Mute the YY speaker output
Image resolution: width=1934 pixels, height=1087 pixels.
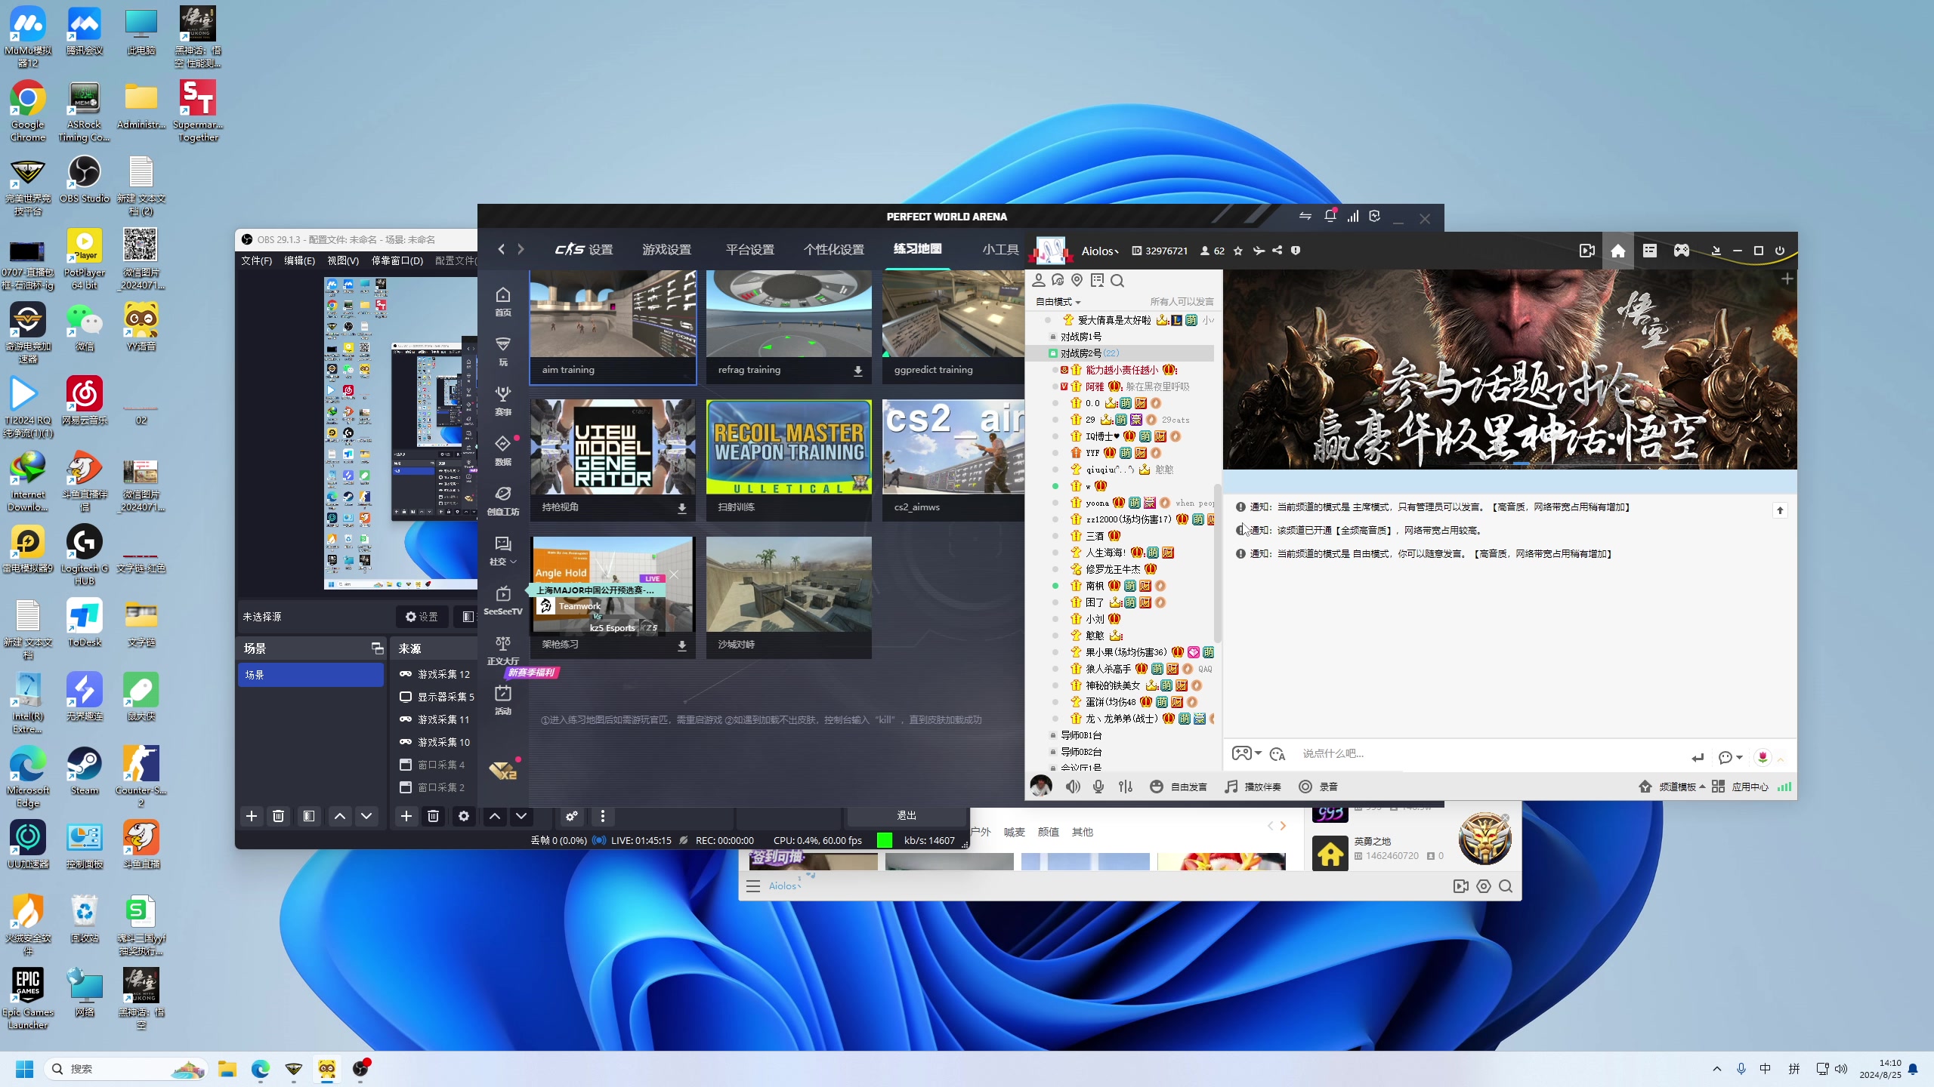[1073, 787]
